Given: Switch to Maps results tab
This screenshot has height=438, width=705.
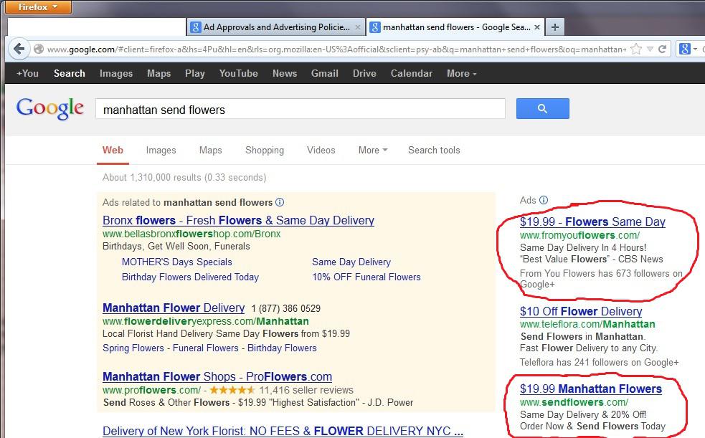Looking at the screenshot, I should (x=210, y=151).
